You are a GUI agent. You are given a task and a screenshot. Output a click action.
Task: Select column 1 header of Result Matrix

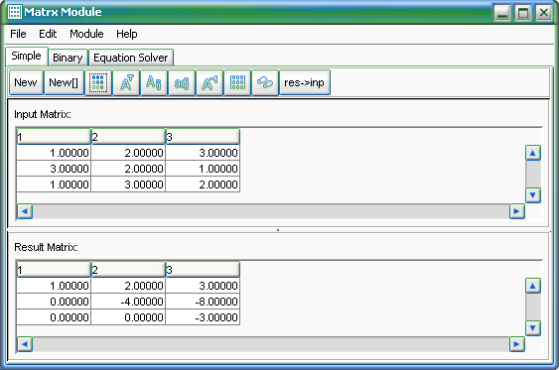coord(54,270)
